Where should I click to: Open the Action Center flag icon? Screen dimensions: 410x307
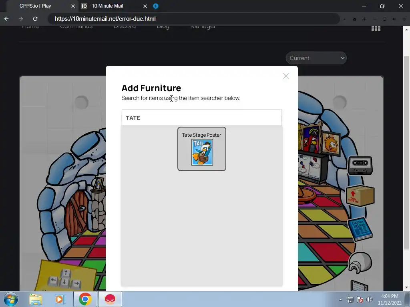point(360,299)
